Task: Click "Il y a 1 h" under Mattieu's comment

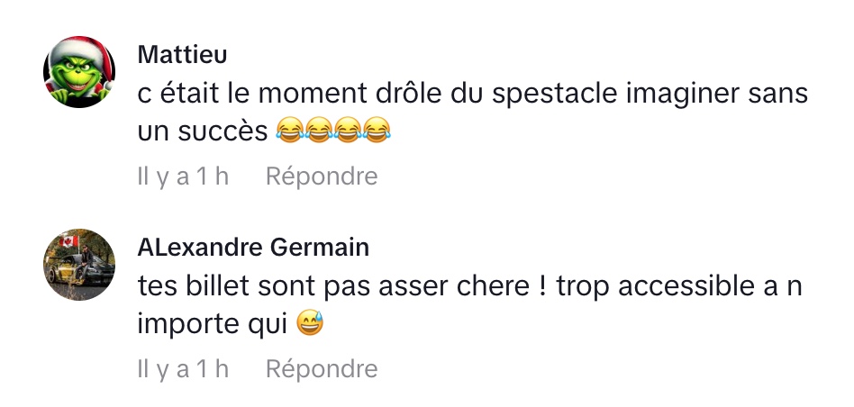Action: [183, 176]
